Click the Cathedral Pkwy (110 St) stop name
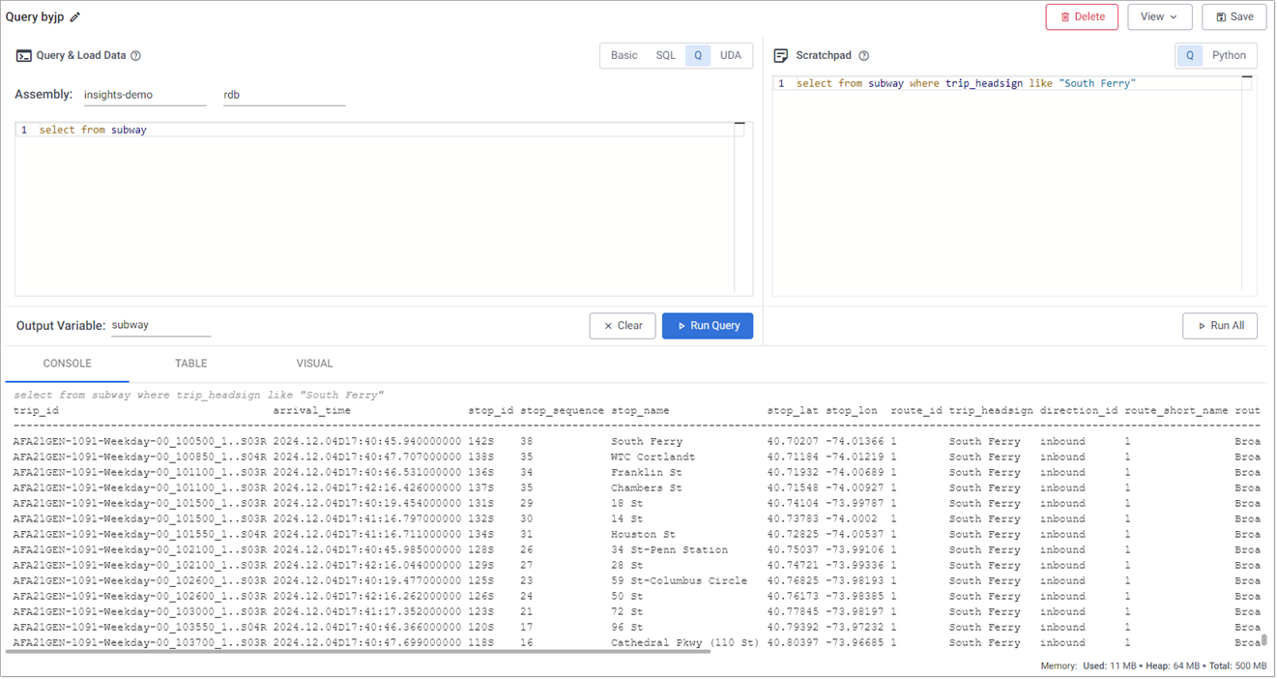1277x679 pixels. [x=685, y=643]
